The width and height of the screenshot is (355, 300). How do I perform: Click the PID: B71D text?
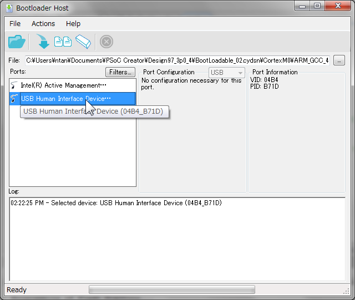coord(265,87)
